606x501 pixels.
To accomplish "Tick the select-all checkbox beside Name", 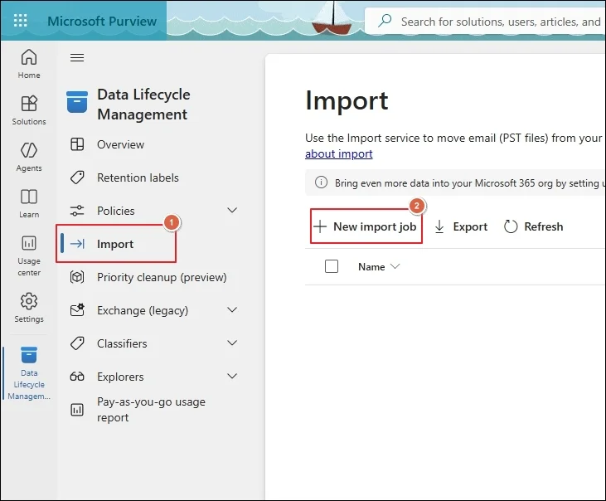I will click(332, 266).
